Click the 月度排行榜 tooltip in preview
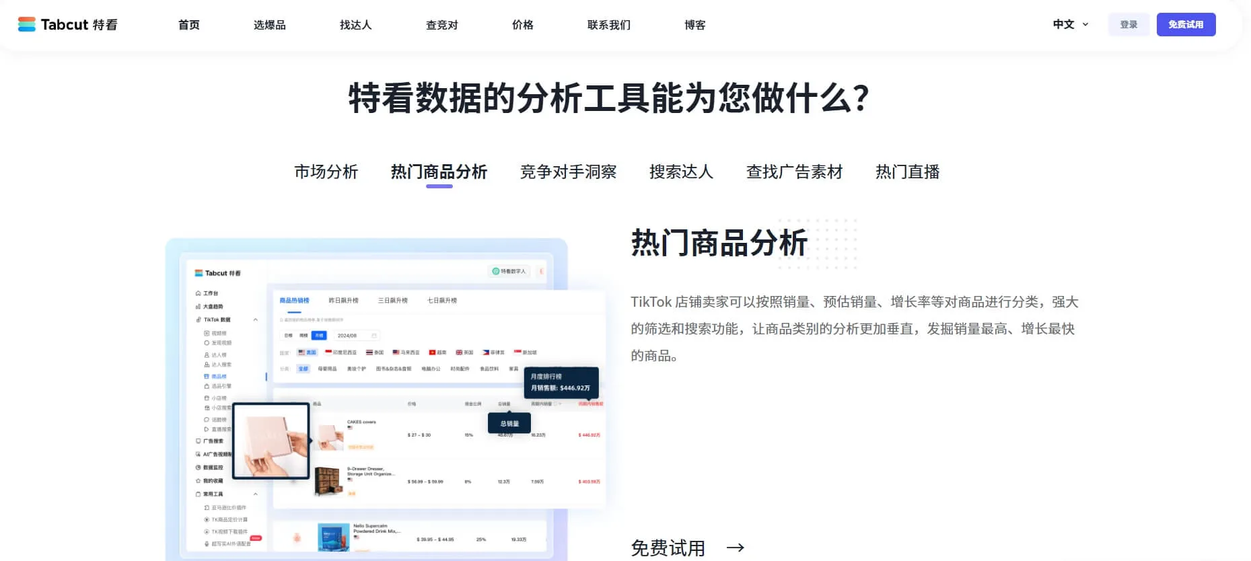The image size is (1251, 561). 561,382
